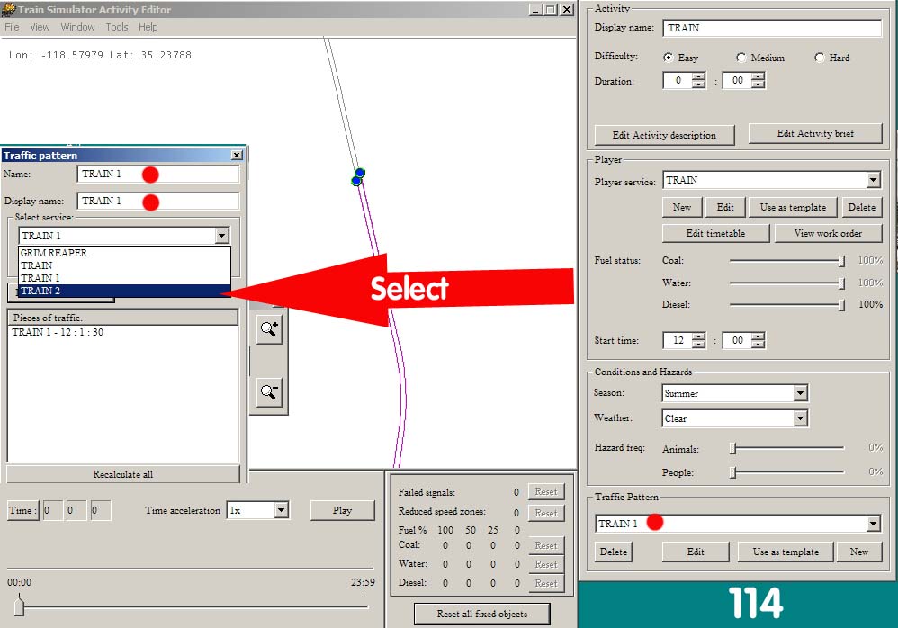The height and width of the screenshot is (628, 898).
Task: Open the Tools menu
Action: coord(117,27)
